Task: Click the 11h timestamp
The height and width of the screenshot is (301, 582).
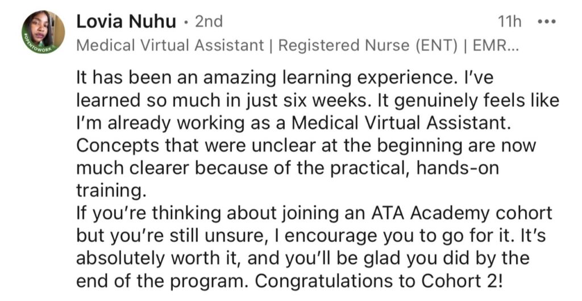Action: click(x=510, y=22)
